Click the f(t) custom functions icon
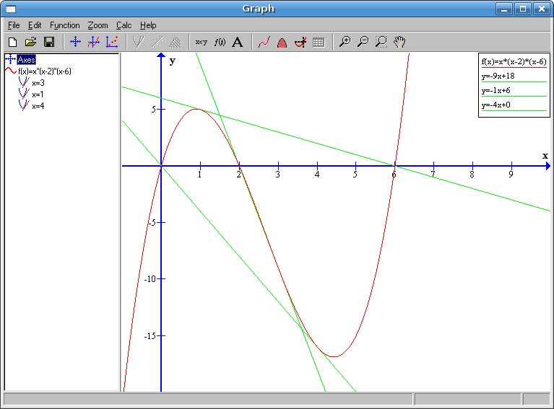Viewport: 554px width, 409px height. point(220,43)
